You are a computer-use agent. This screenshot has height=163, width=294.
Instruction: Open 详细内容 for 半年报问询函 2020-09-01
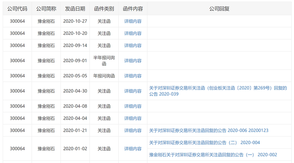(x=133, y=61)
